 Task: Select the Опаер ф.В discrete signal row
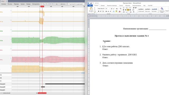(42, 87)
